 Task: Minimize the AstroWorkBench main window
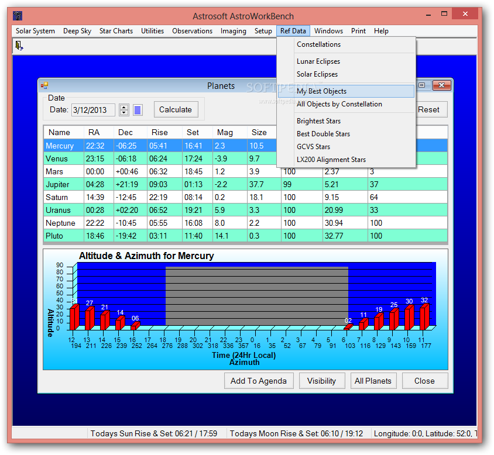(x=428, y=15)
